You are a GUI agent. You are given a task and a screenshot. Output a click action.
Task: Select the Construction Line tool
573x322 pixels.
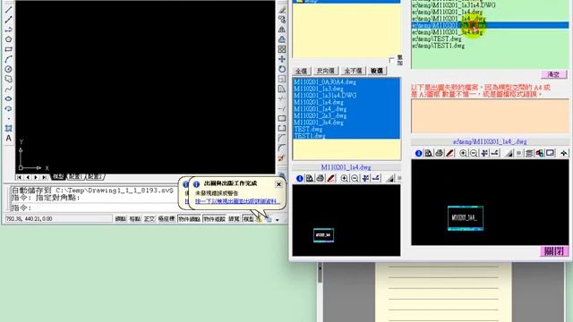(x=8, y=20)
